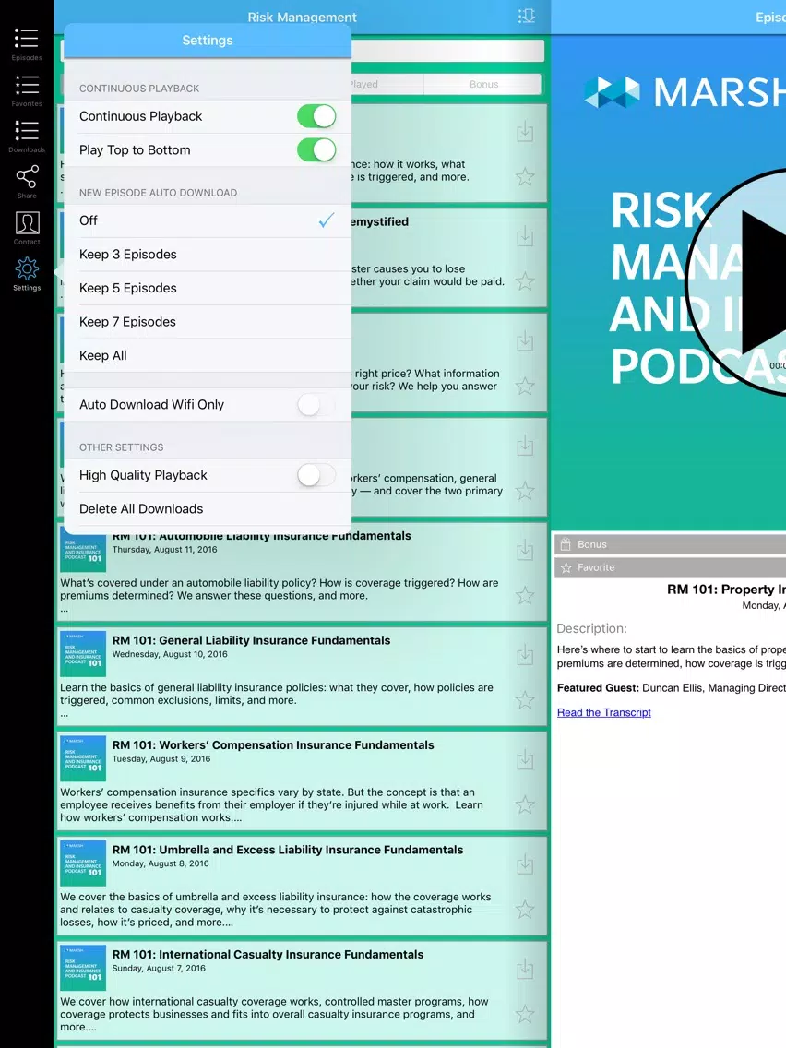This screenshot has height=1048, width=786.
Task: Open the Umbrella and Excess Liability thumbnail
Action: coord(83,863)
